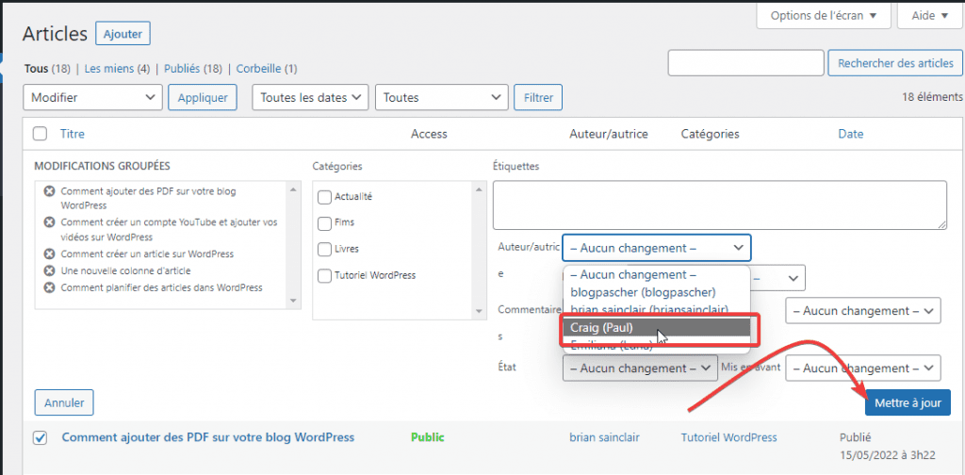
Task: Click into the article search field
Action: click(745, 63)
